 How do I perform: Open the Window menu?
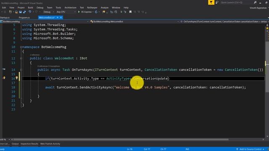pos(116,8)
